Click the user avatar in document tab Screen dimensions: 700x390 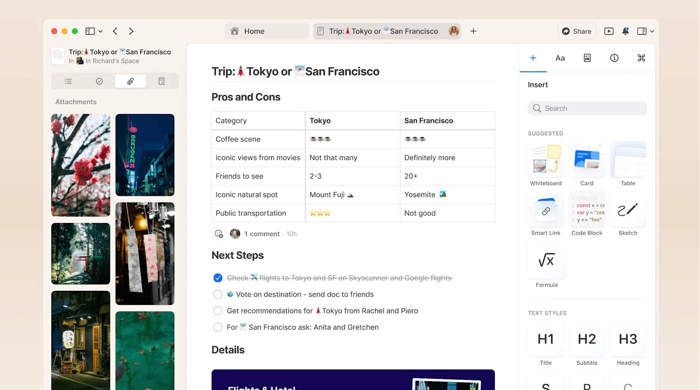pos(454,31)
